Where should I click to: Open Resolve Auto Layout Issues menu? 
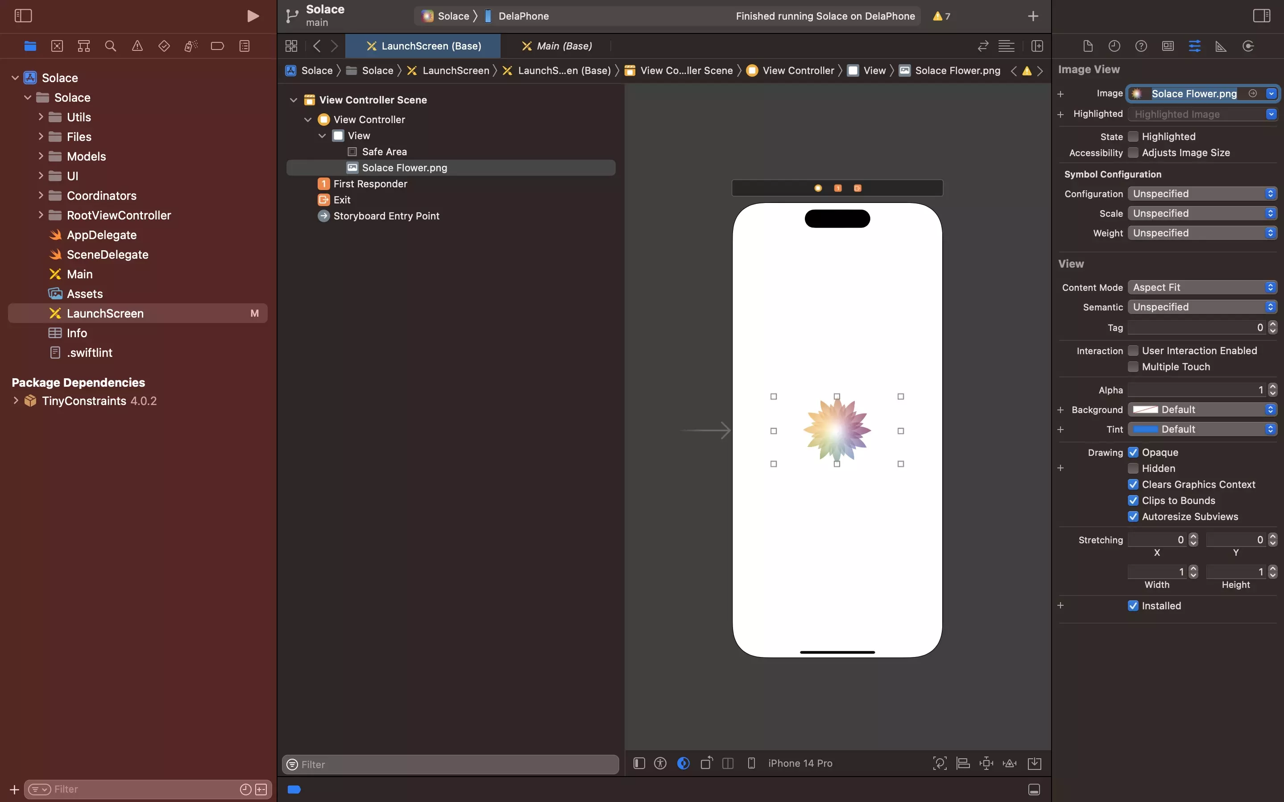click(1010, 763)
